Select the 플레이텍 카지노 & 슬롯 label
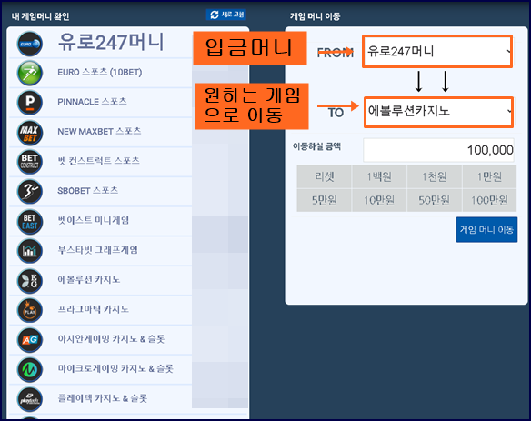 pos(102,398)
